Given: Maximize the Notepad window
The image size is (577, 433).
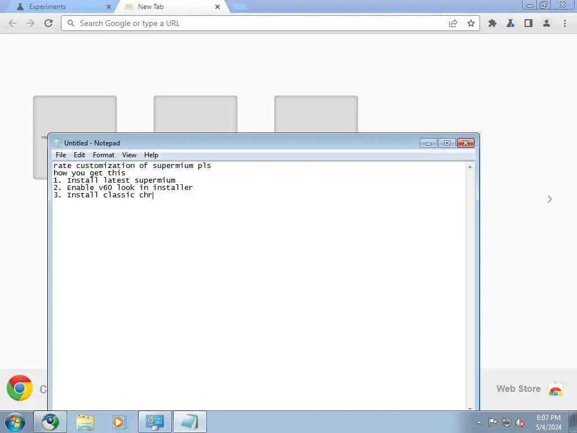Looking at the screenshot, I should [447, 143].
